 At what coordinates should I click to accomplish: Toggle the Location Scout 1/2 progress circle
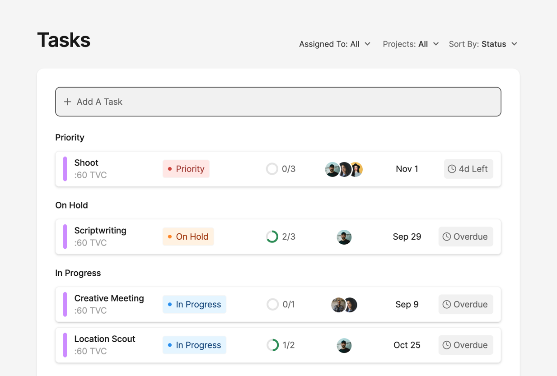click(272, 345)
